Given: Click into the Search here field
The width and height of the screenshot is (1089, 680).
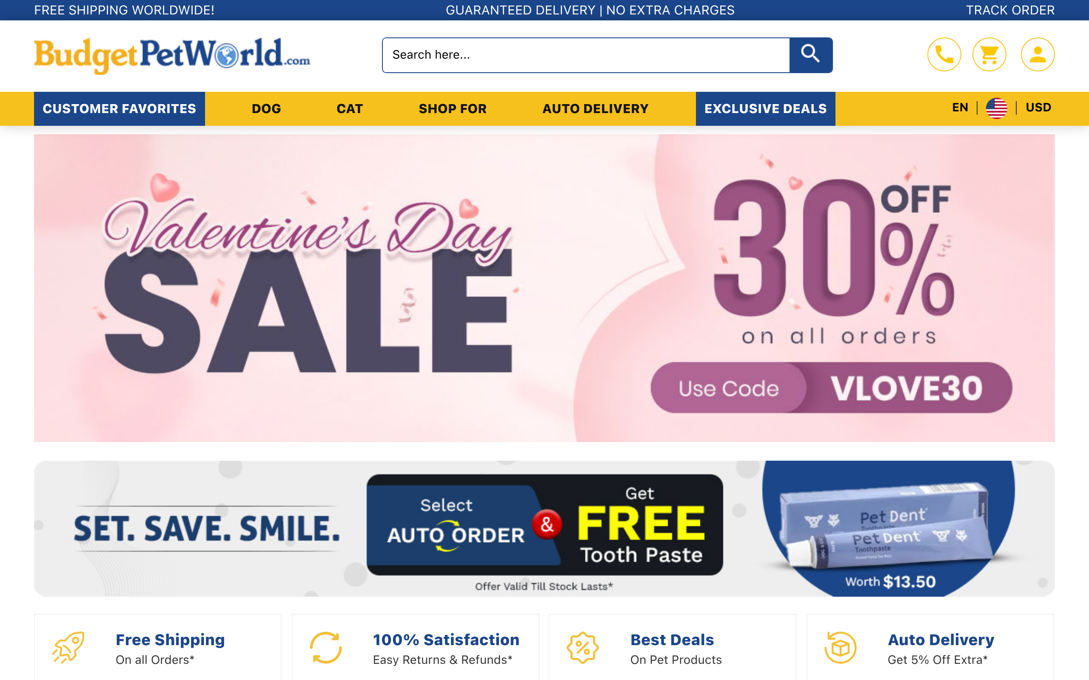Looking at the screenshot, I should click(586, 55).
